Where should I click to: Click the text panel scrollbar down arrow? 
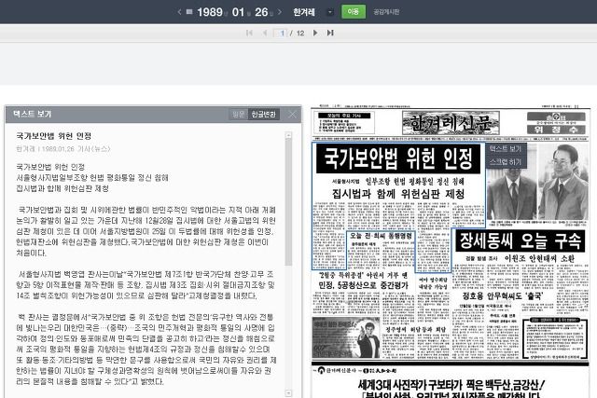tap(288, 393)
